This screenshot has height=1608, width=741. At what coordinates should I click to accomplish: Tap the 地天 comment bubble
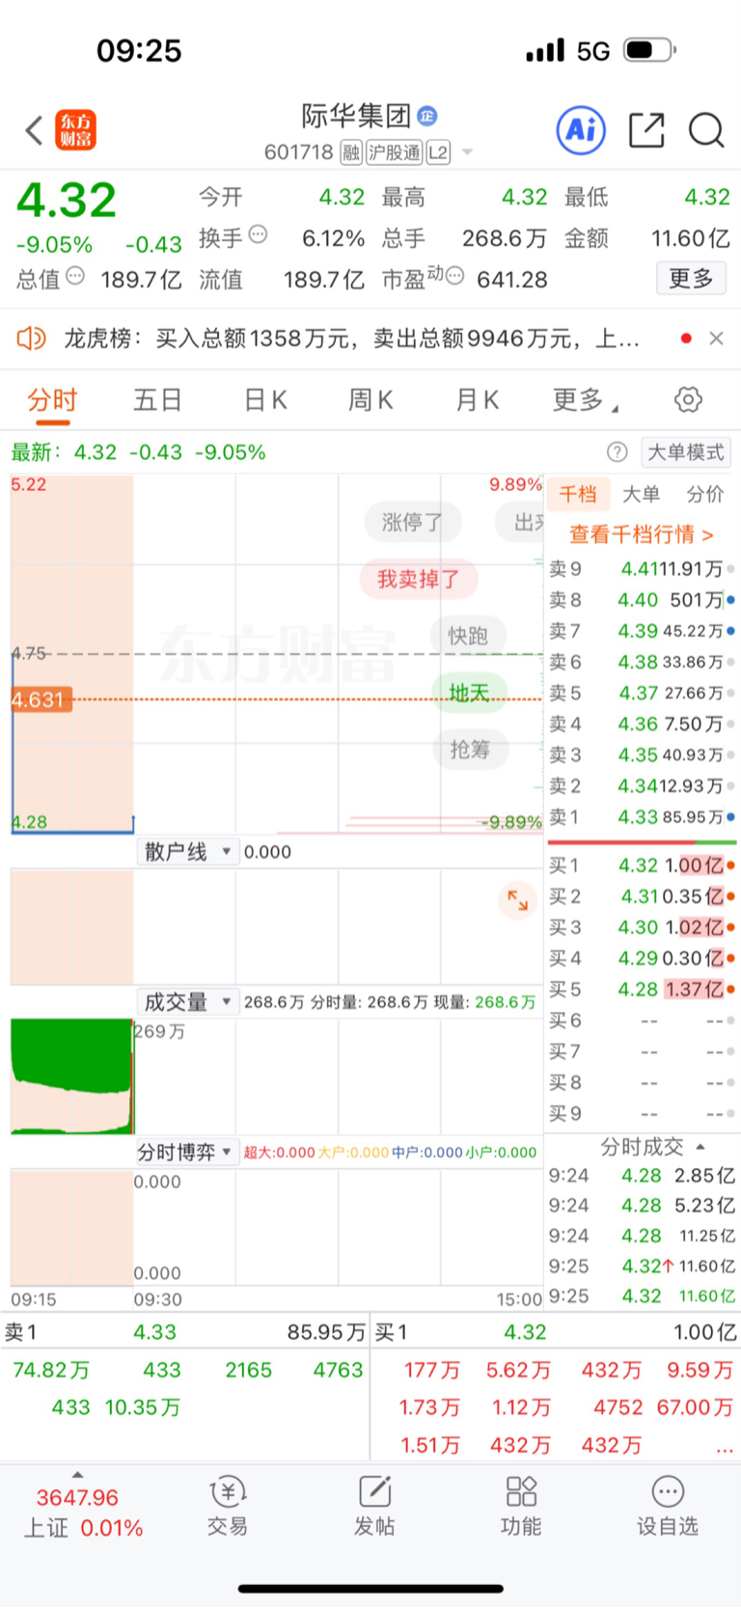point(469,692)
